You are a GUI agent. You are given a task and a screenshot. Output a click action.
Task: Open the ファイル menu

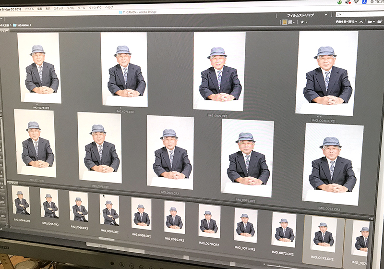(x=29, y=9)
